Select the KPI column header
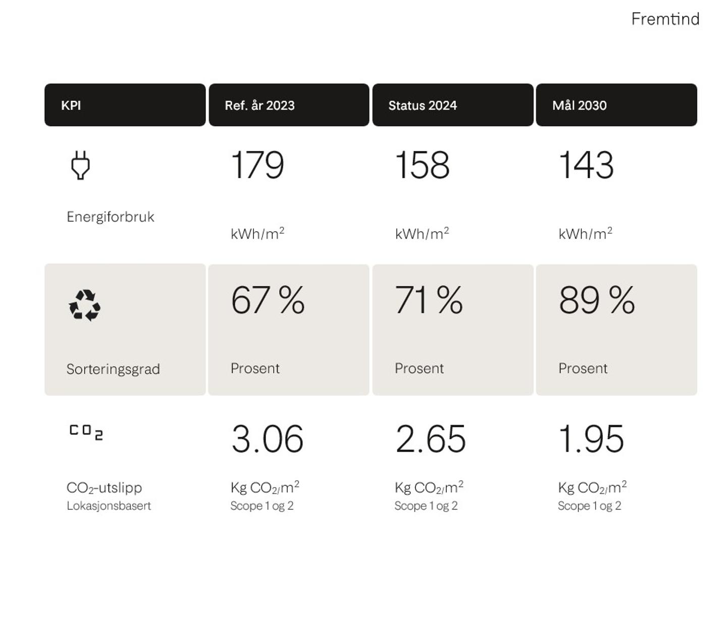The image size is (727, 621). (125, 105)
